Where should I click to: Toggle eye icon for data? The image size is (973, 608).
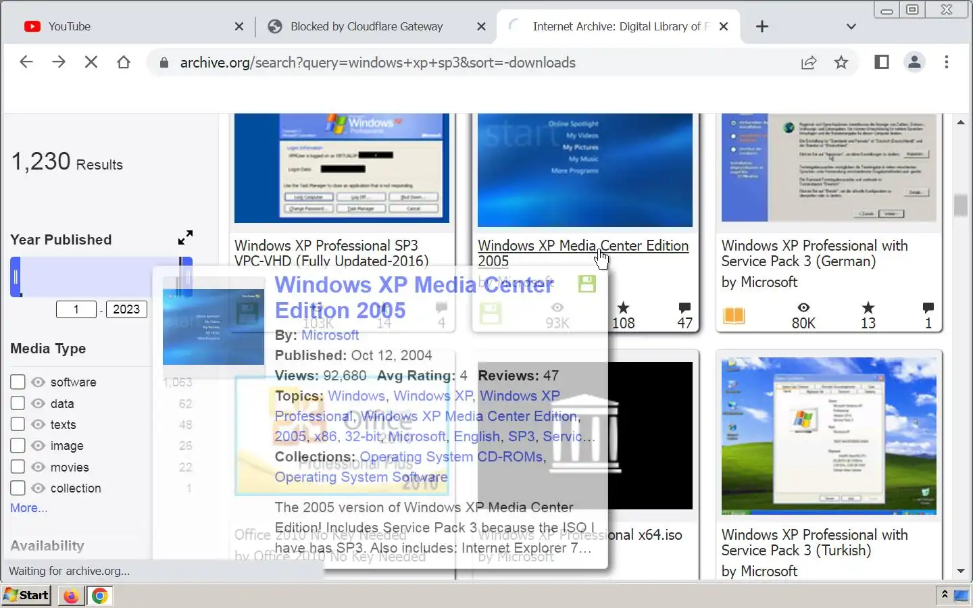pos(39,403)
